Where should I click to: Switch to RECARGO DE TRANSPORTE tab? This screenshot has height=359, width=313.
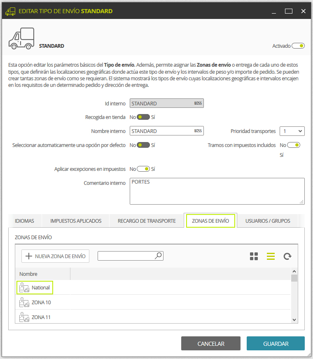[x=147, y=221]
